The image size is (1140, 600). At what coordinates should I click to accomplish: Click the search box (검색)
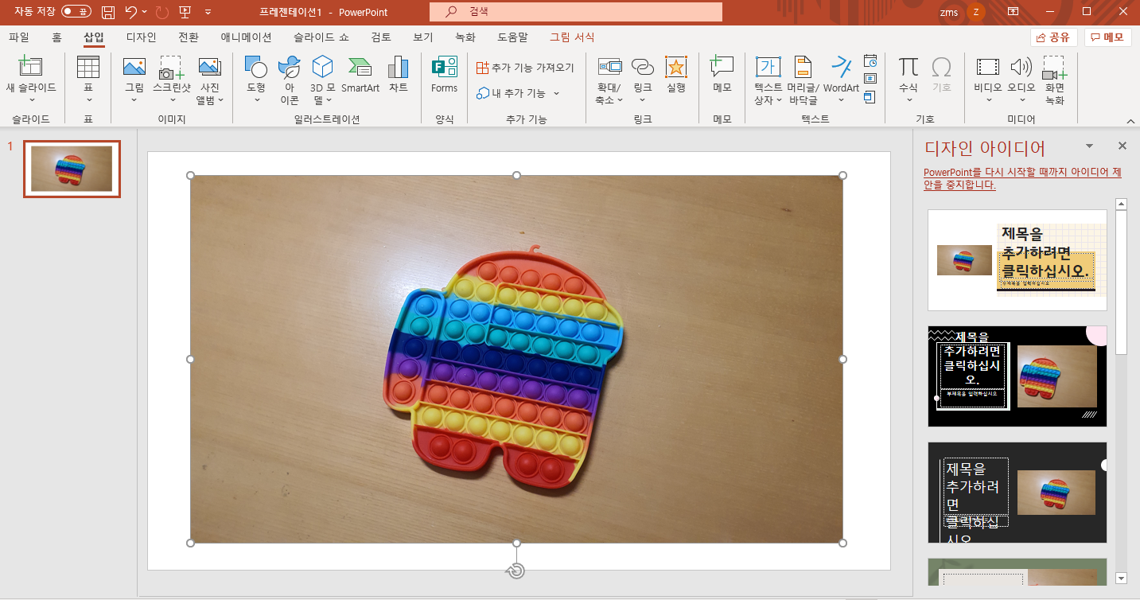(576, 12)
